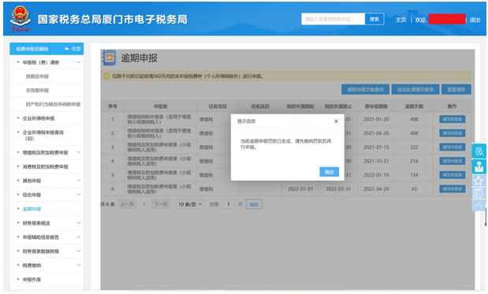Click the tax bureau emblem logo
Image resolution: width=488 pixels, height=294 pixels.
[x=20, y=19]
